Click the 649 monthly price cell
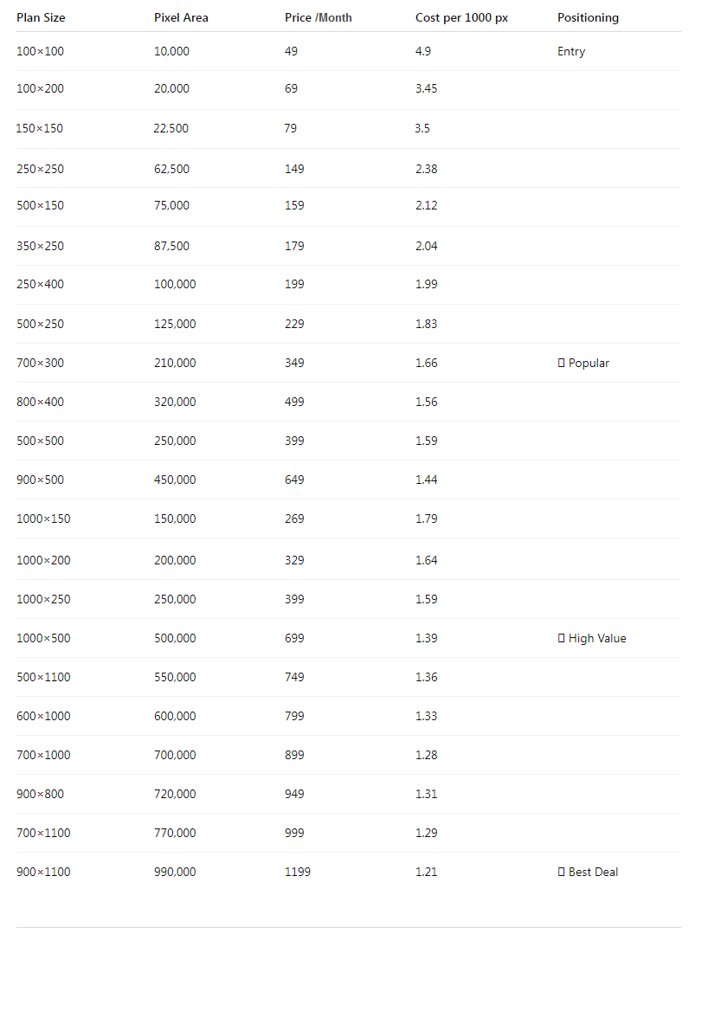 click(294, 480)
